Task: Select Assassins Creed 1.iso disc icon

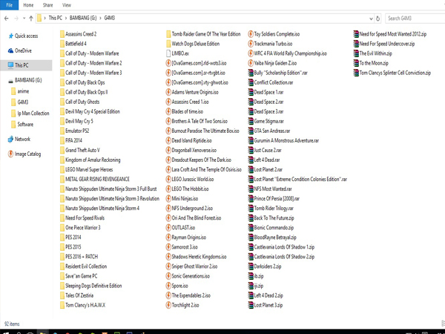Action: (168, 102)
